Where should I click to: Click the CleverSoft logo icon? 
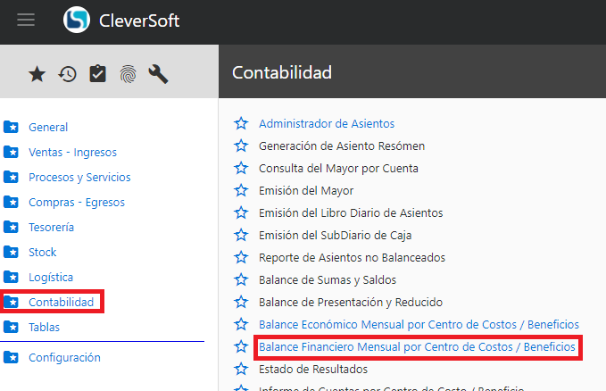(78, 19)
